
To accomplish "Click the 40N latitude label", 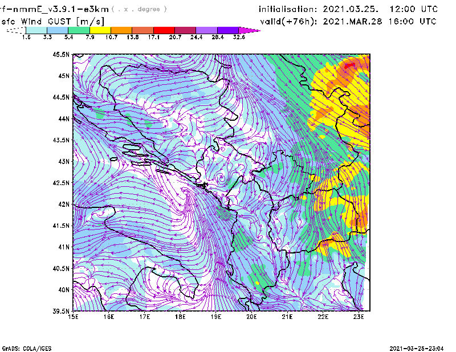I will click(x=64, y=289).
